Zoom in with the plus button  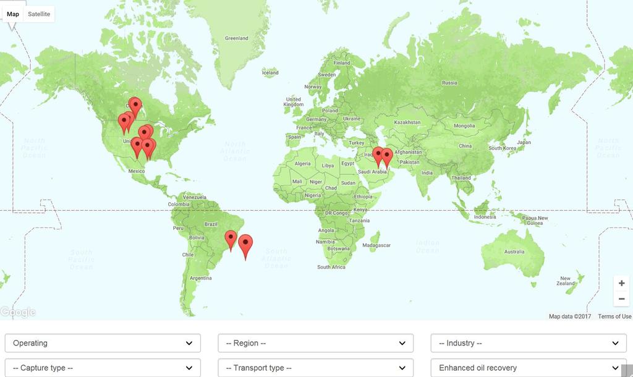622,283
